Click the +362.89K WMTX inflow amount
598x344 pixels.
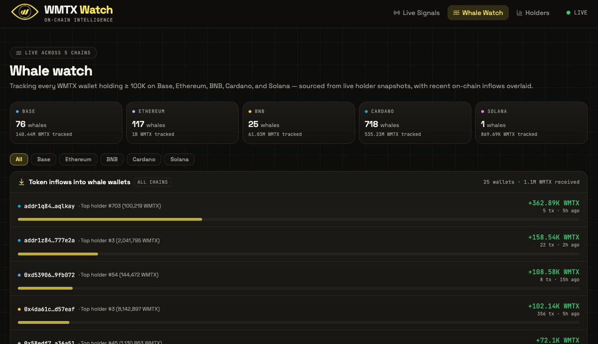coord(554,203)
